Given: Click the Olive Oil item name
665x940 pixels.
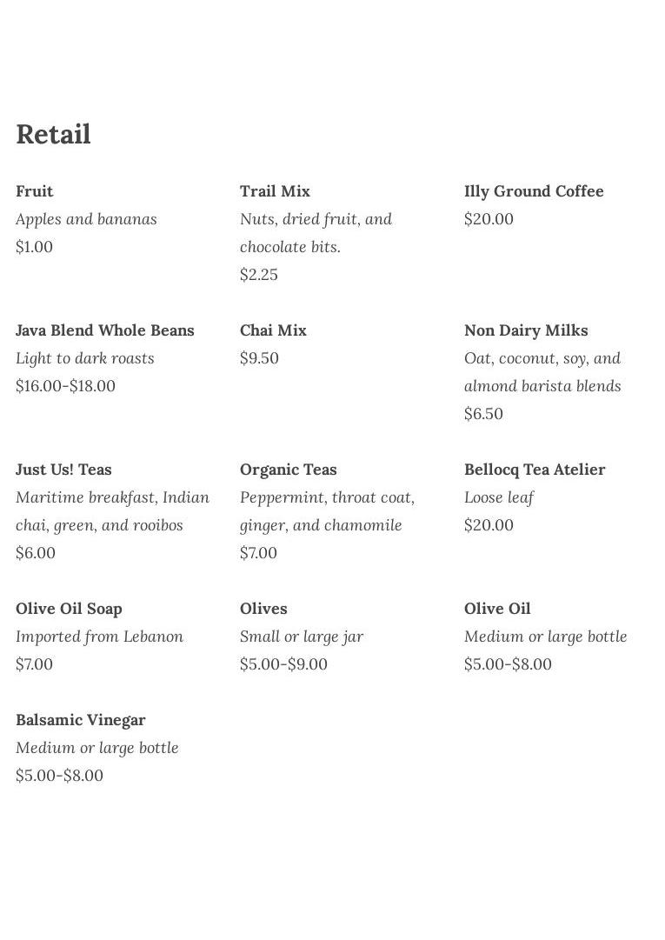Looking at the screenshot, I should coord(497,609).
